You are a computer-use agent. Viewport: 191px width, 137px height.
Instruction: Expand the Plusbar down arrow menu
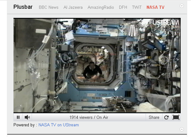tap(182, 6)
